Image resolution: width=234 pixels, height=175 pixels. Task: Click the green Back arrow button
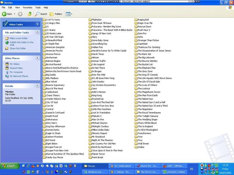click(x=4, y=14)
